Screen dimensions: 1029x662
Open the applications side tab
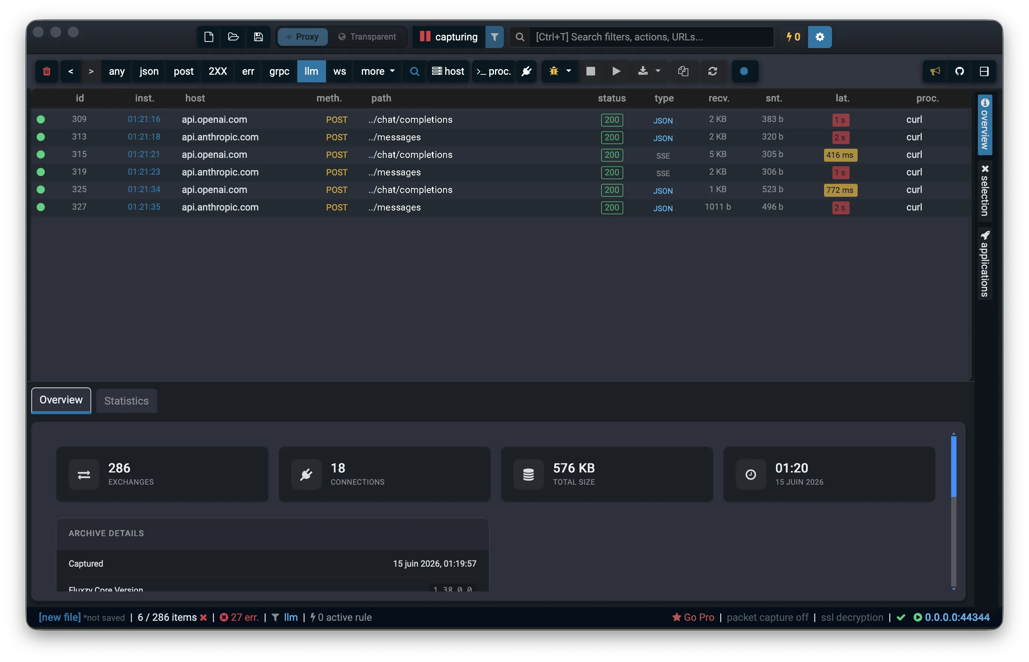(985, 264)
